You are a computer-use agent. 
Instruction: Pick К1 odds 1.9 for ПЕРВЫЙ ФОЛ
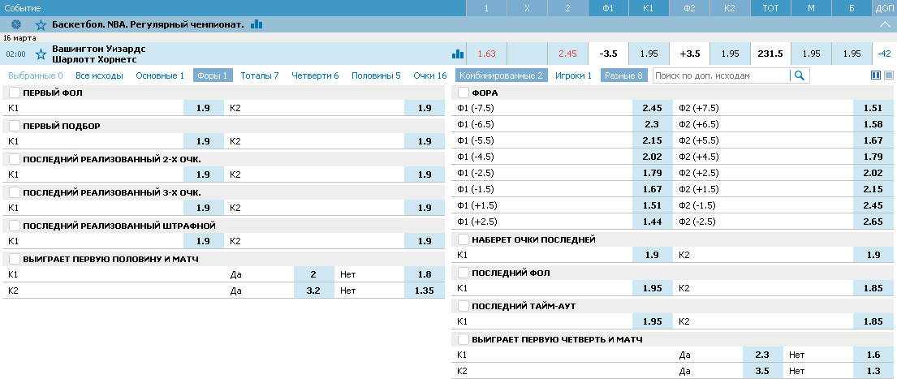(x=204, y=108)
